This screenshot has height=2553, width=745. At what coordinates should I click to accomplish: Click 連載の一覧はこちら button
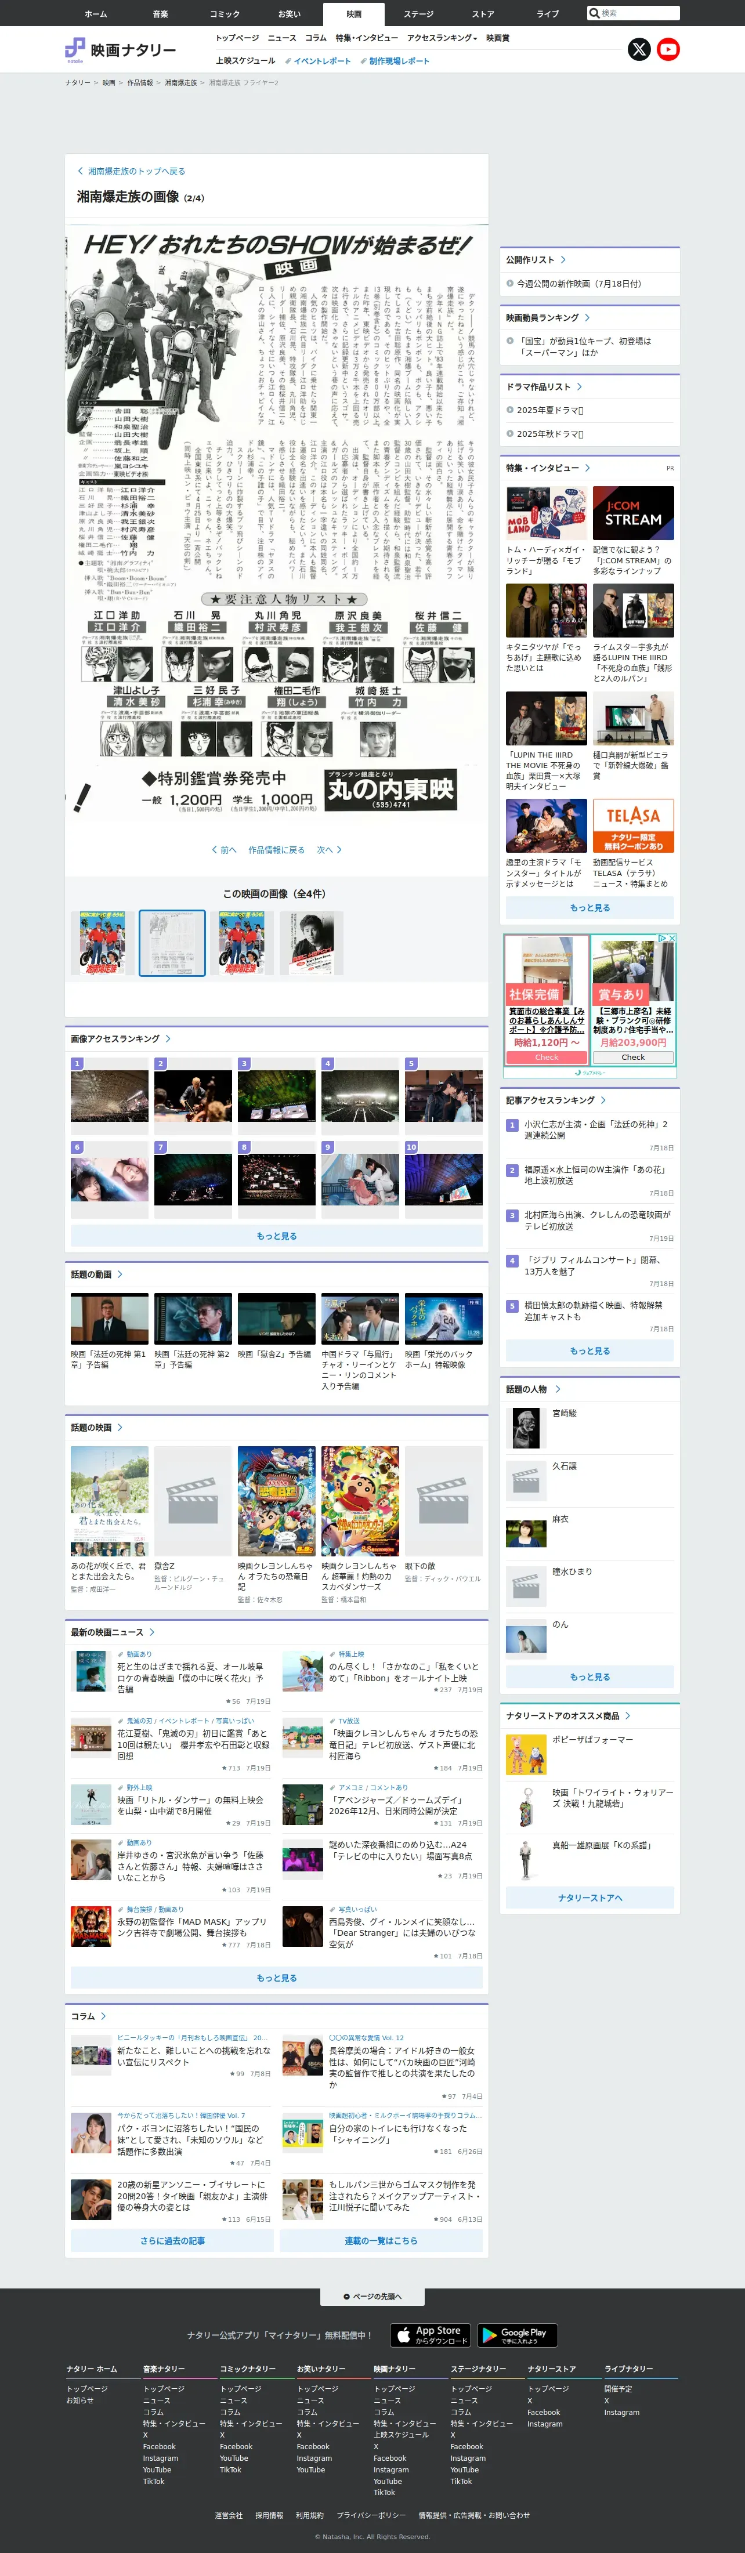[381, 2240]
